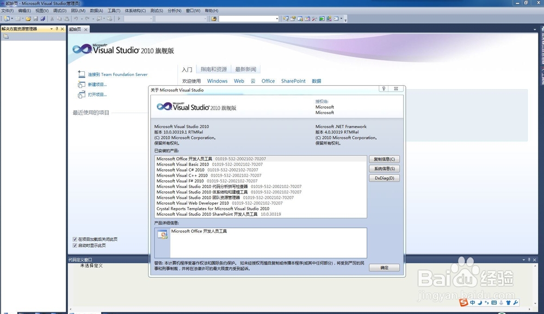Open the toolbar options overflow arrow
The width and height of the screenshot is (544, 314).
pyautogui.click(x=345, y=20)
